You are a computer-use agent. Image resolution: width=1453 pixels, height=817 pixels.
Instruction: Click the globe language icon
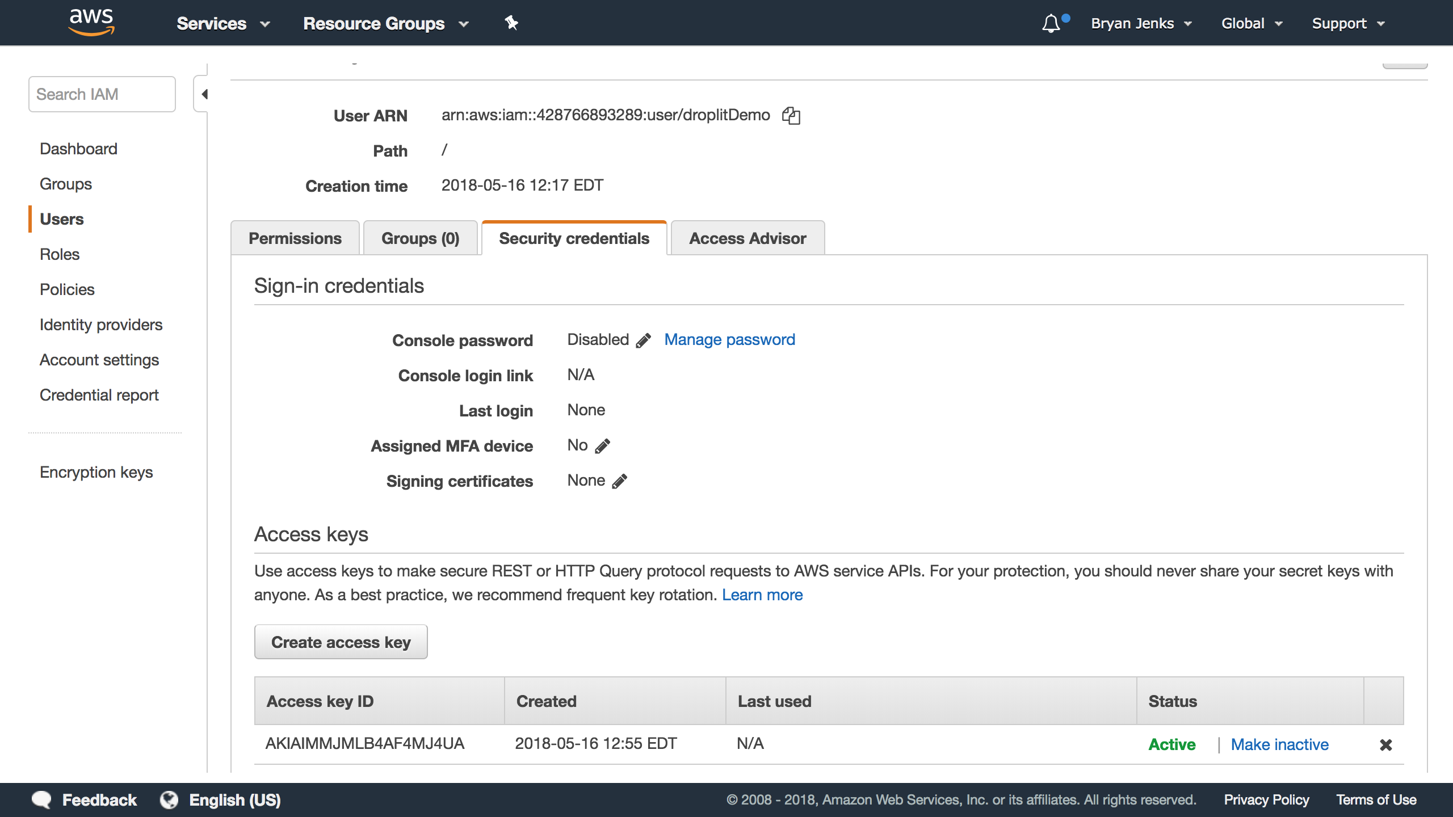point(169,800)
